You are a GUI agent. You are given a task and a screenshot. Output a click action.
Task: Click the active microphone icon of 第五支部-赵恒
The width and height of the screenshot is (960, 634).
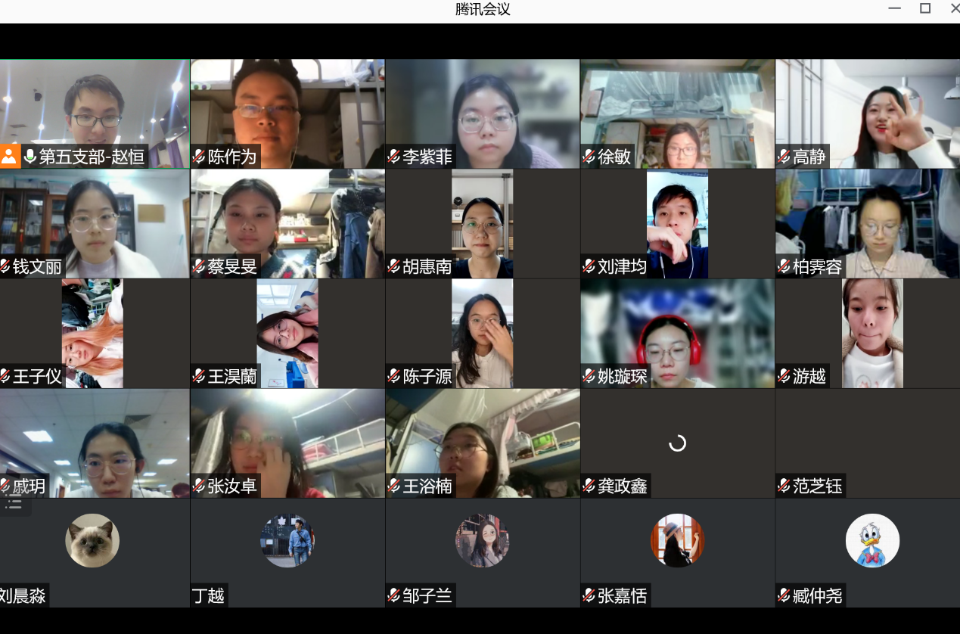[x=30, y=157]
